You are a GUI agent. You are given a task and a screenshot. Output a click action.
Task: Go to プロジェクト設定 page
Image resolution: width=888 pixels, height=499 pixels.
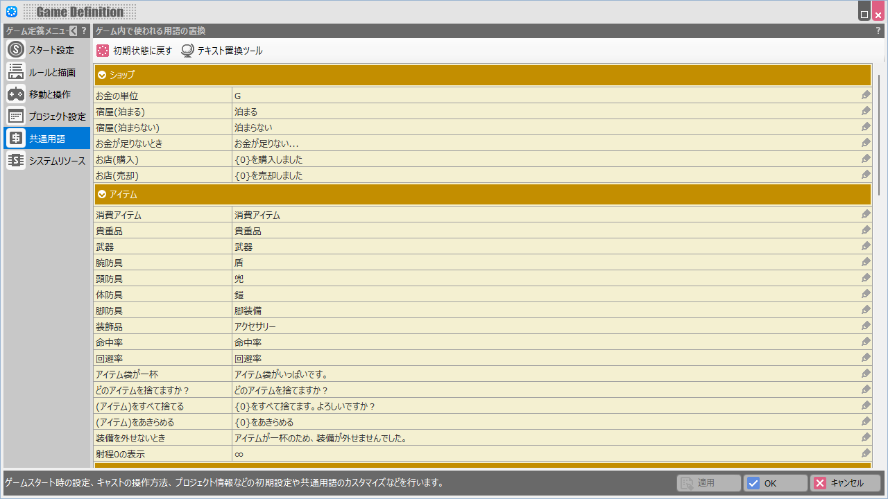pyautogui.click(x=46, y=116)
